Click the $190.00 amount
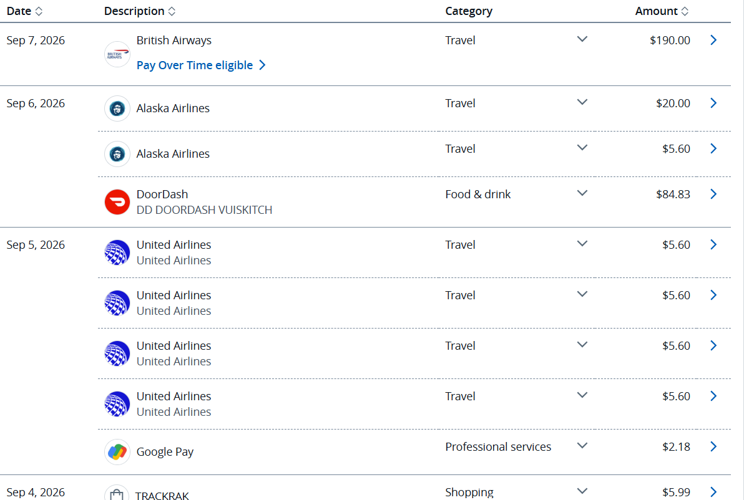Viewport: 744px width, 500px height. [x=670, y=41]
